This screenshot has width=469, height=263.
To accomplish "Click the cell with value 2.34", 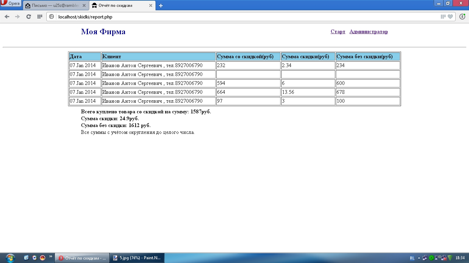I will [x=308, y=65].
